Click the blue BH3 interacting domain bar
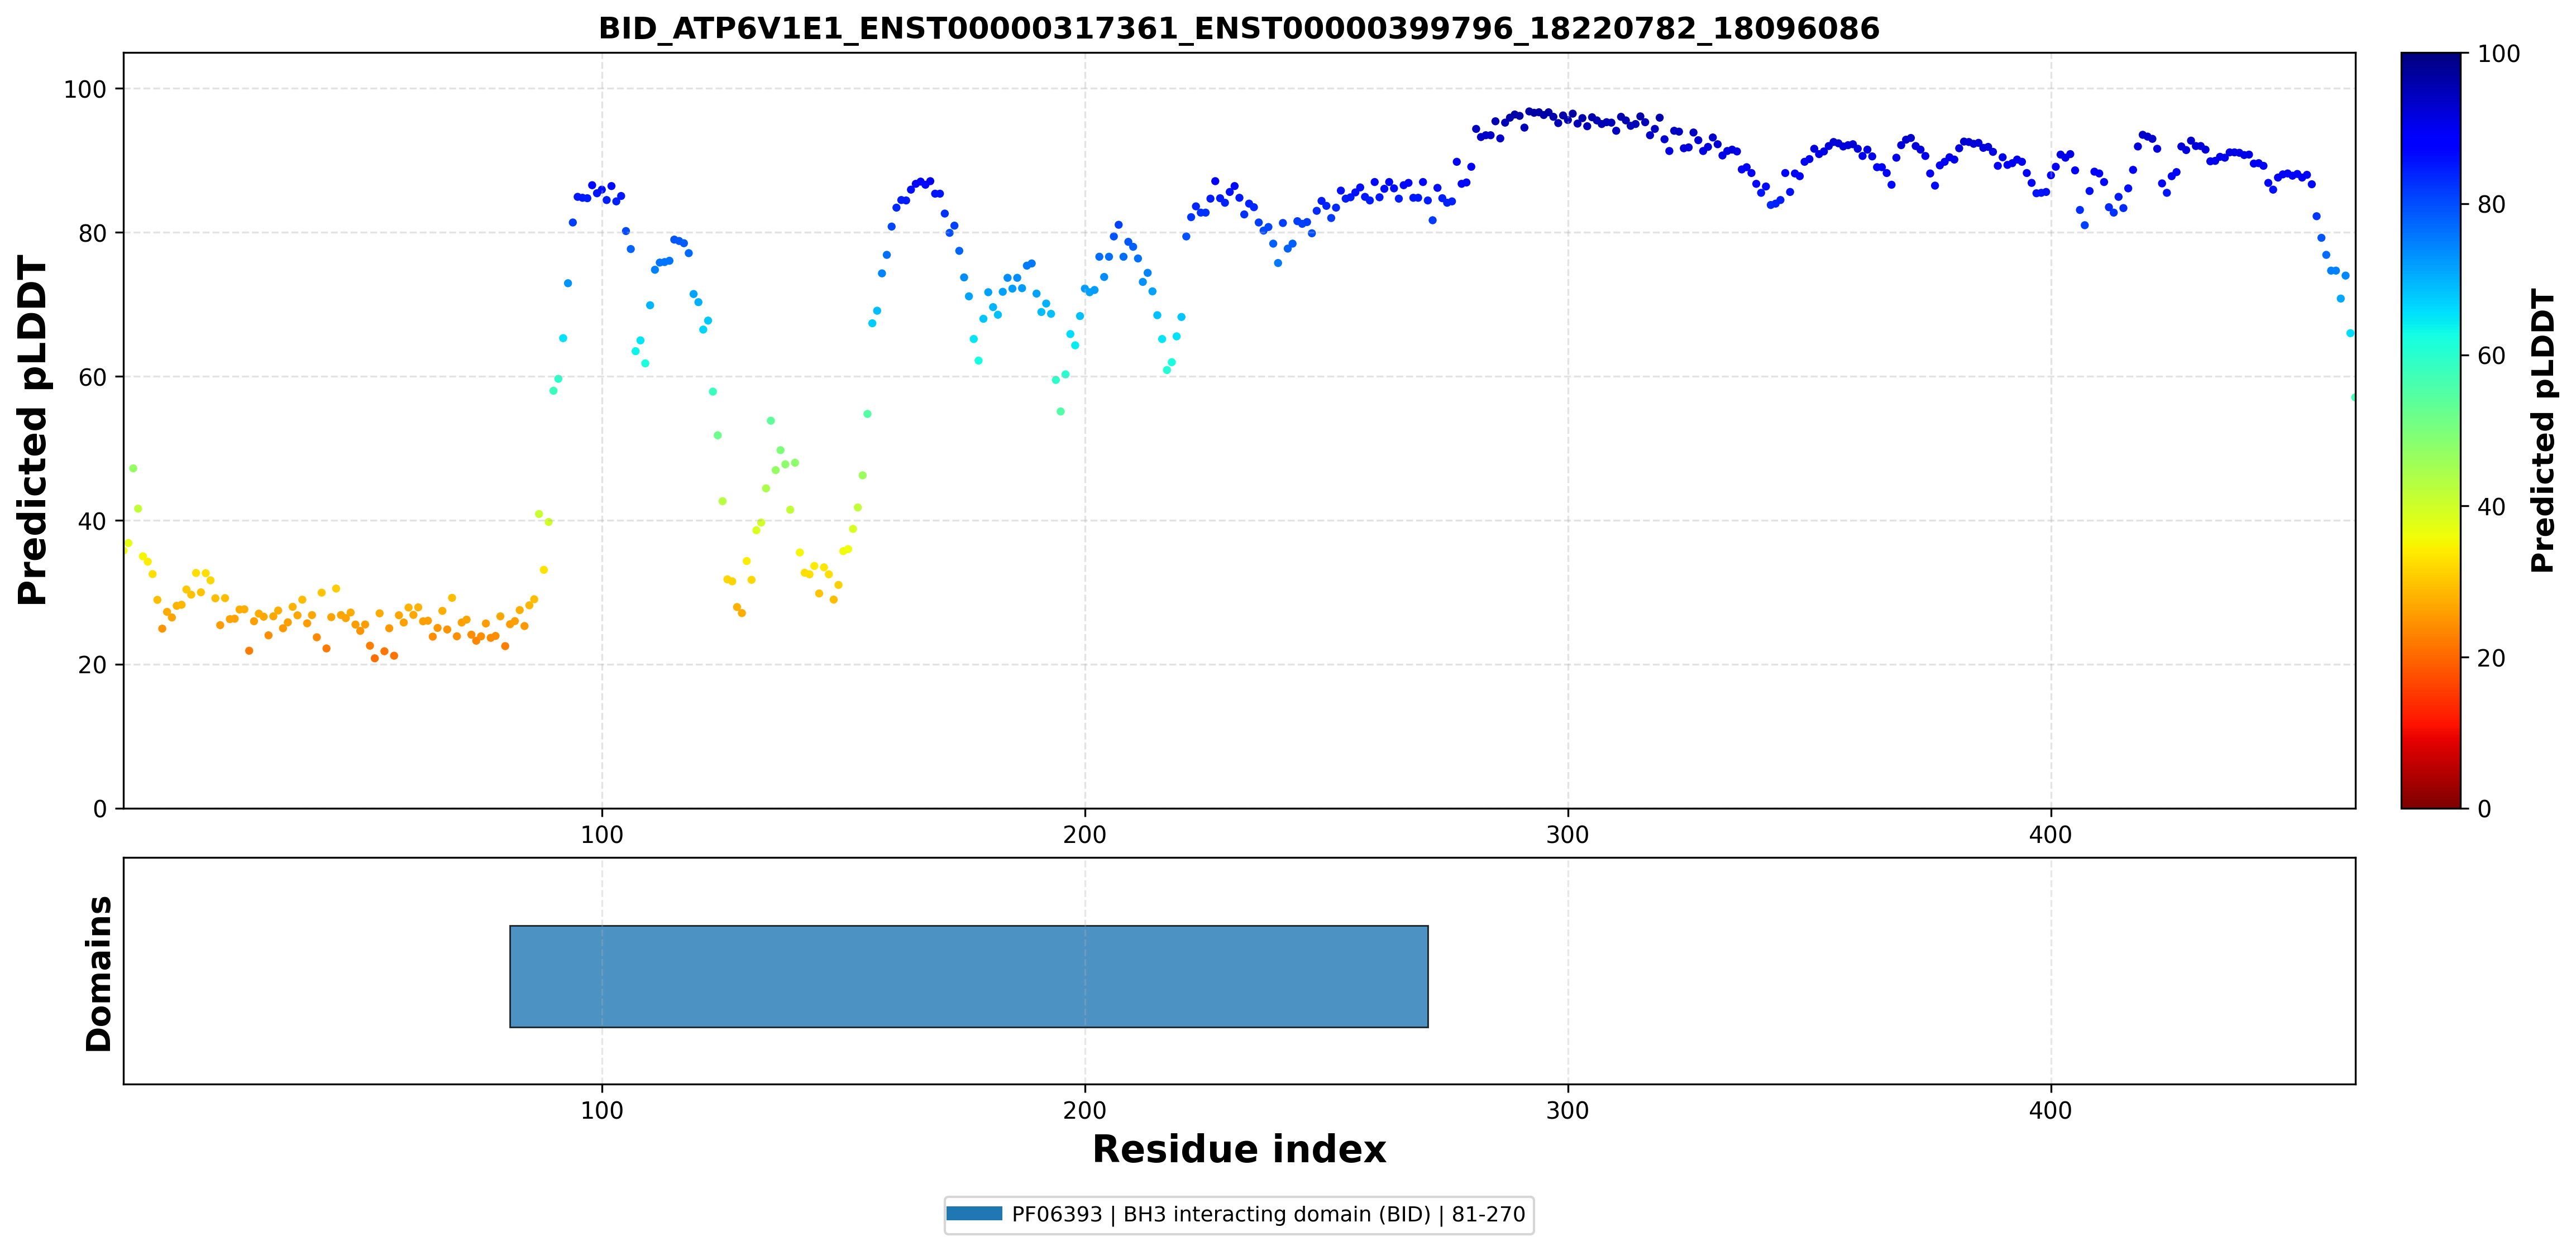The width and height of the screenshot is (2576, 1251). tap(968, 976)
